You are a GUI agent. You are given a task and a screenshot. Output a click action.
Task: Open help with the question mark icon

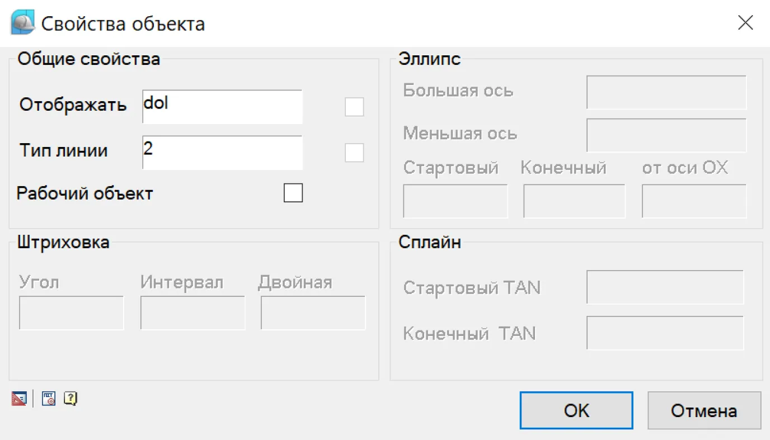click(70, 399)
